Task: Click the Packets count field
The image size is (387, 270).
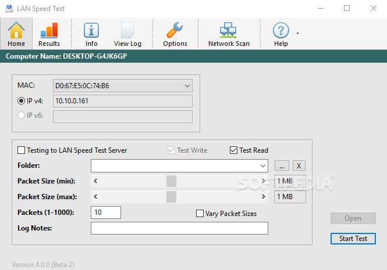Action: 106,213
